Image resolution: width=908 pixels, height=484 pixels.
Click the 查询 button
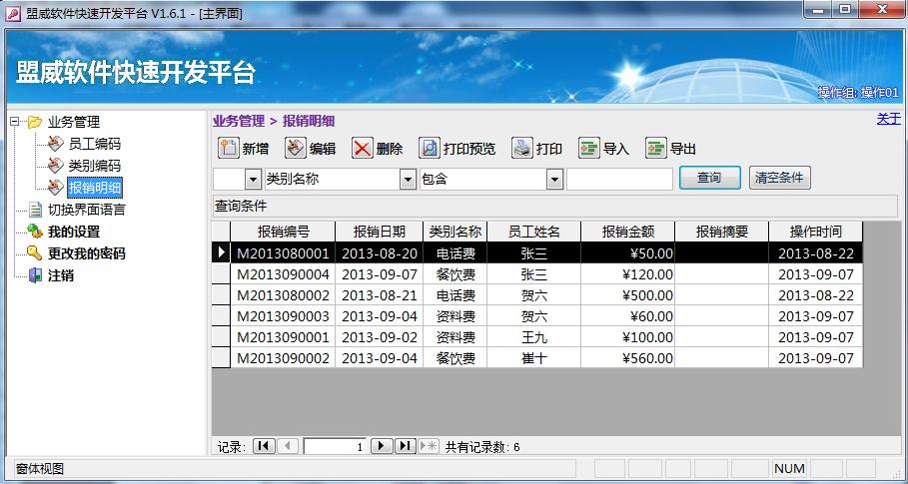click(x=709, y=178)
